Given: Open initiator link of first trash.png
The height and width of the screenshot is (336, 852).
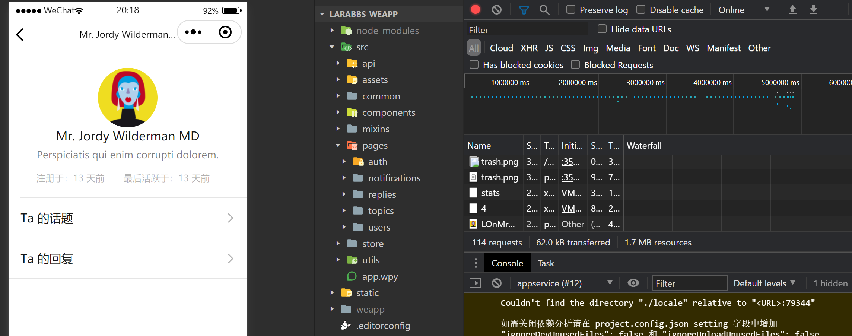Looking at the screenshot, I should point(570,162).
